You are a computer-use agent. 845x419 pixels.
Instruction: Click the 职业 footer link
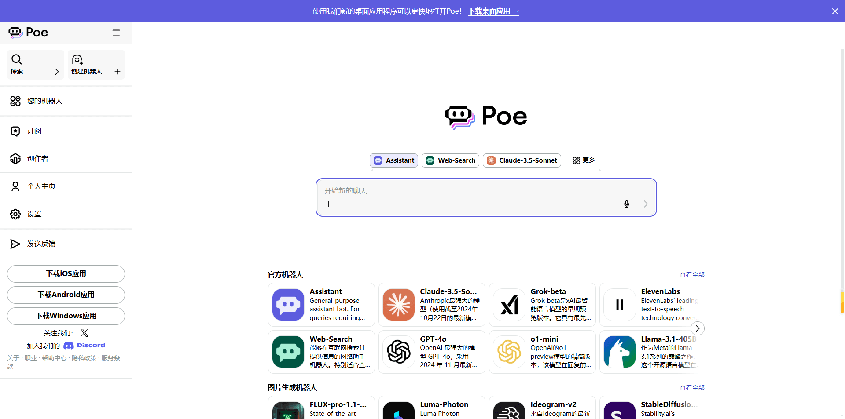(31, 358)
